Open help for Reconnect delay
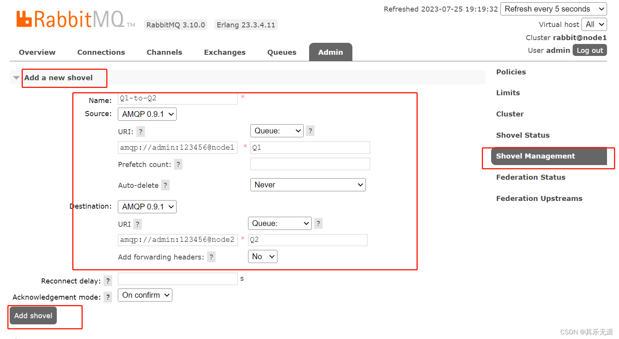The width and height of the screenshot is (619, 339). [x=108, y=281]
